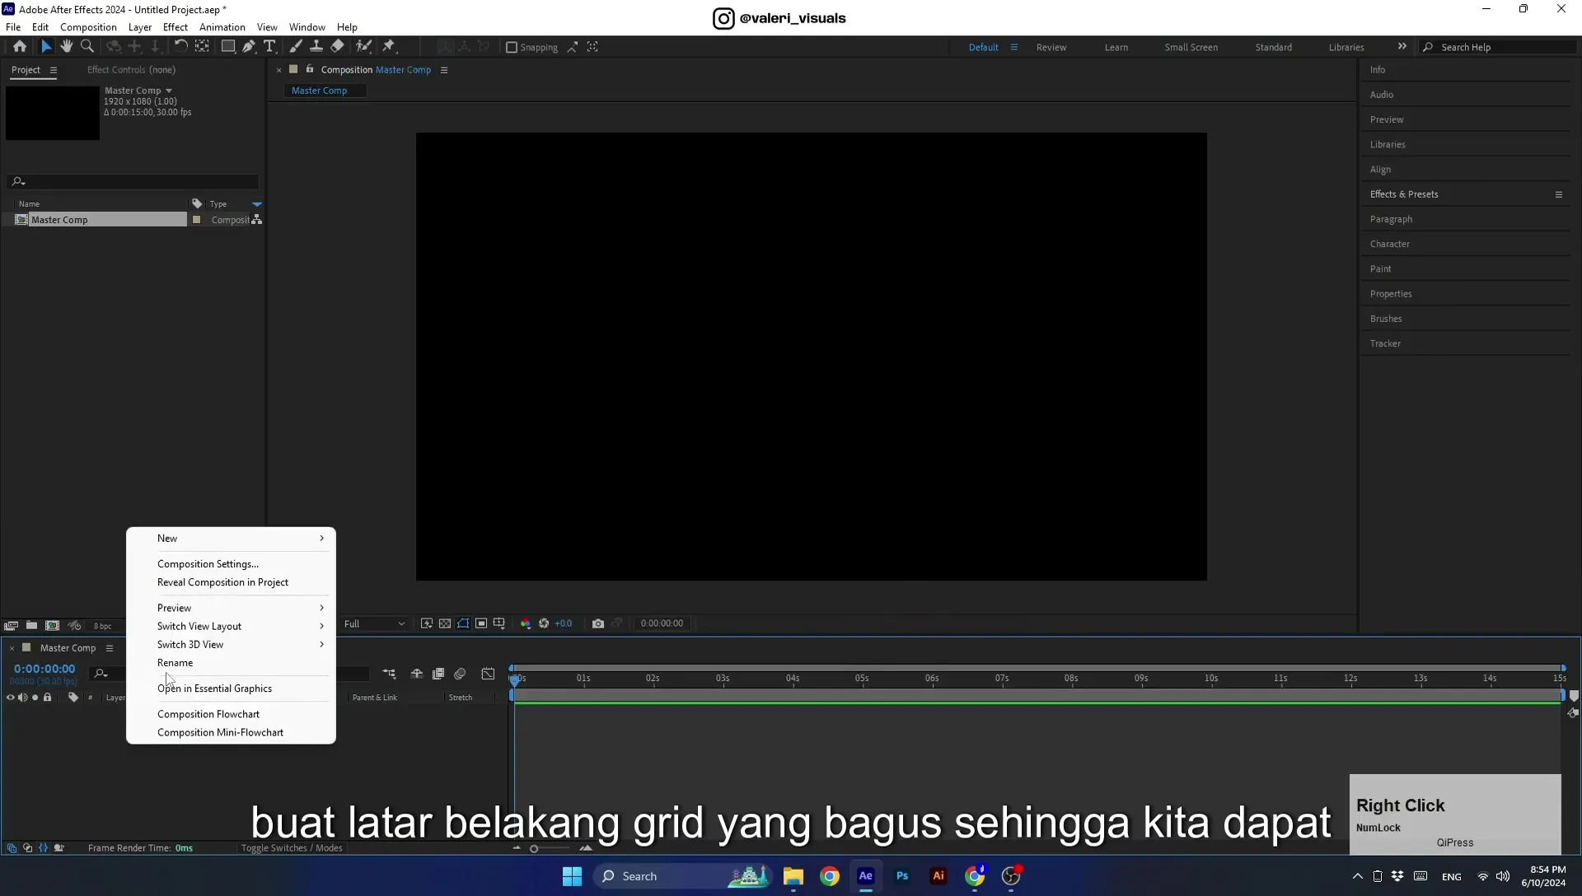
Task: Expand Switch 3D View submenu
Action: point(232,645)
